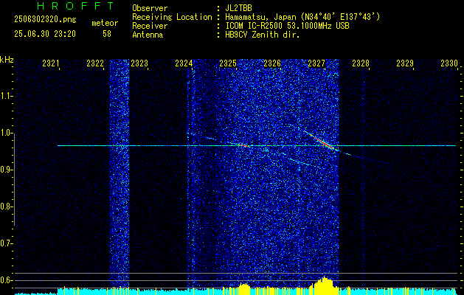464x295 pixels.
Task: Click the tall yellow signal peak below 2327
Action: pyautogui.click(x=324, y=285)
